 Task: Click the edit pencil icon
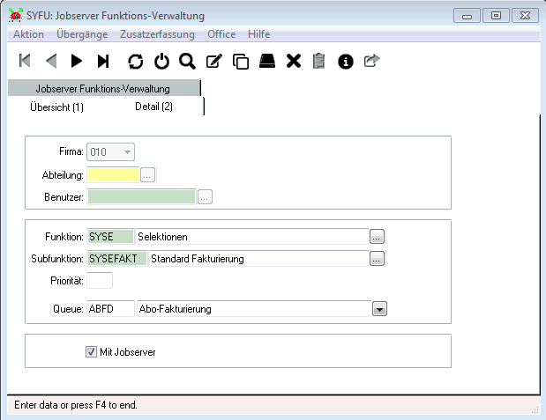[213, 61]
